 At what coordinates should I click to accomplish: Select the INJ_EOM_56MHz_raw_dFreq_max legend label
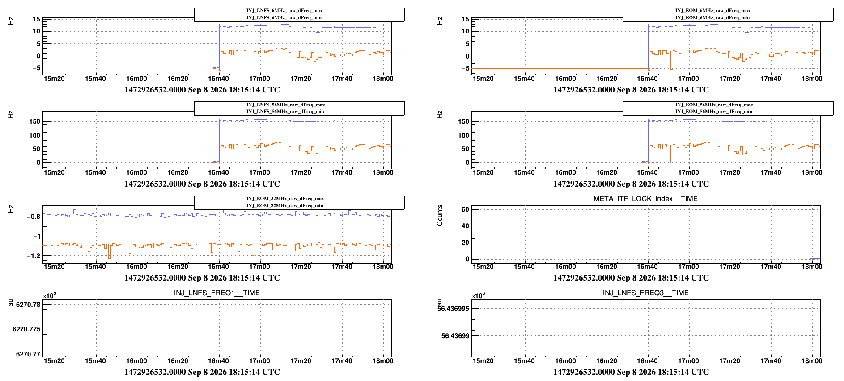714,105
